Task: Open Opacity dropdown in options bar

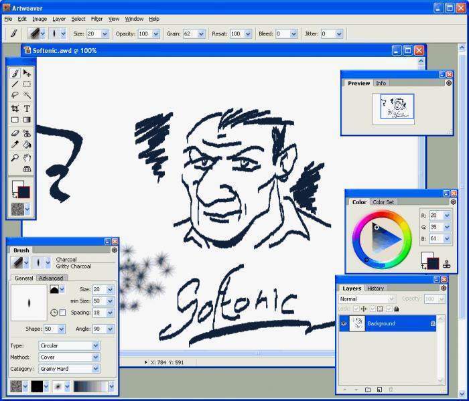Action: [x=156, y=33]
